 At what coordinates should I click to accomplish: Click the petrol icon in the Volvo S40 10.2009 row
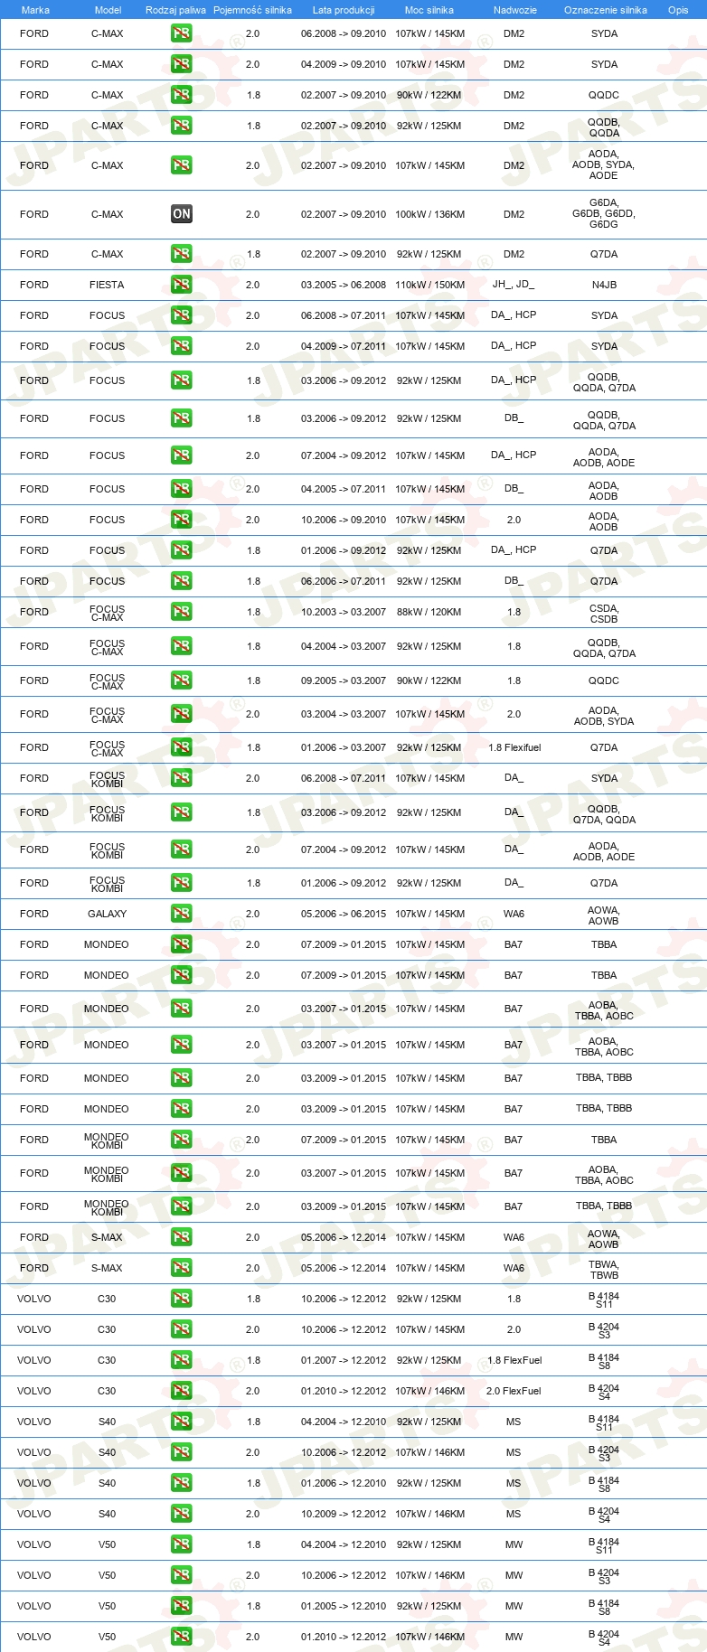pos(182,1514)
